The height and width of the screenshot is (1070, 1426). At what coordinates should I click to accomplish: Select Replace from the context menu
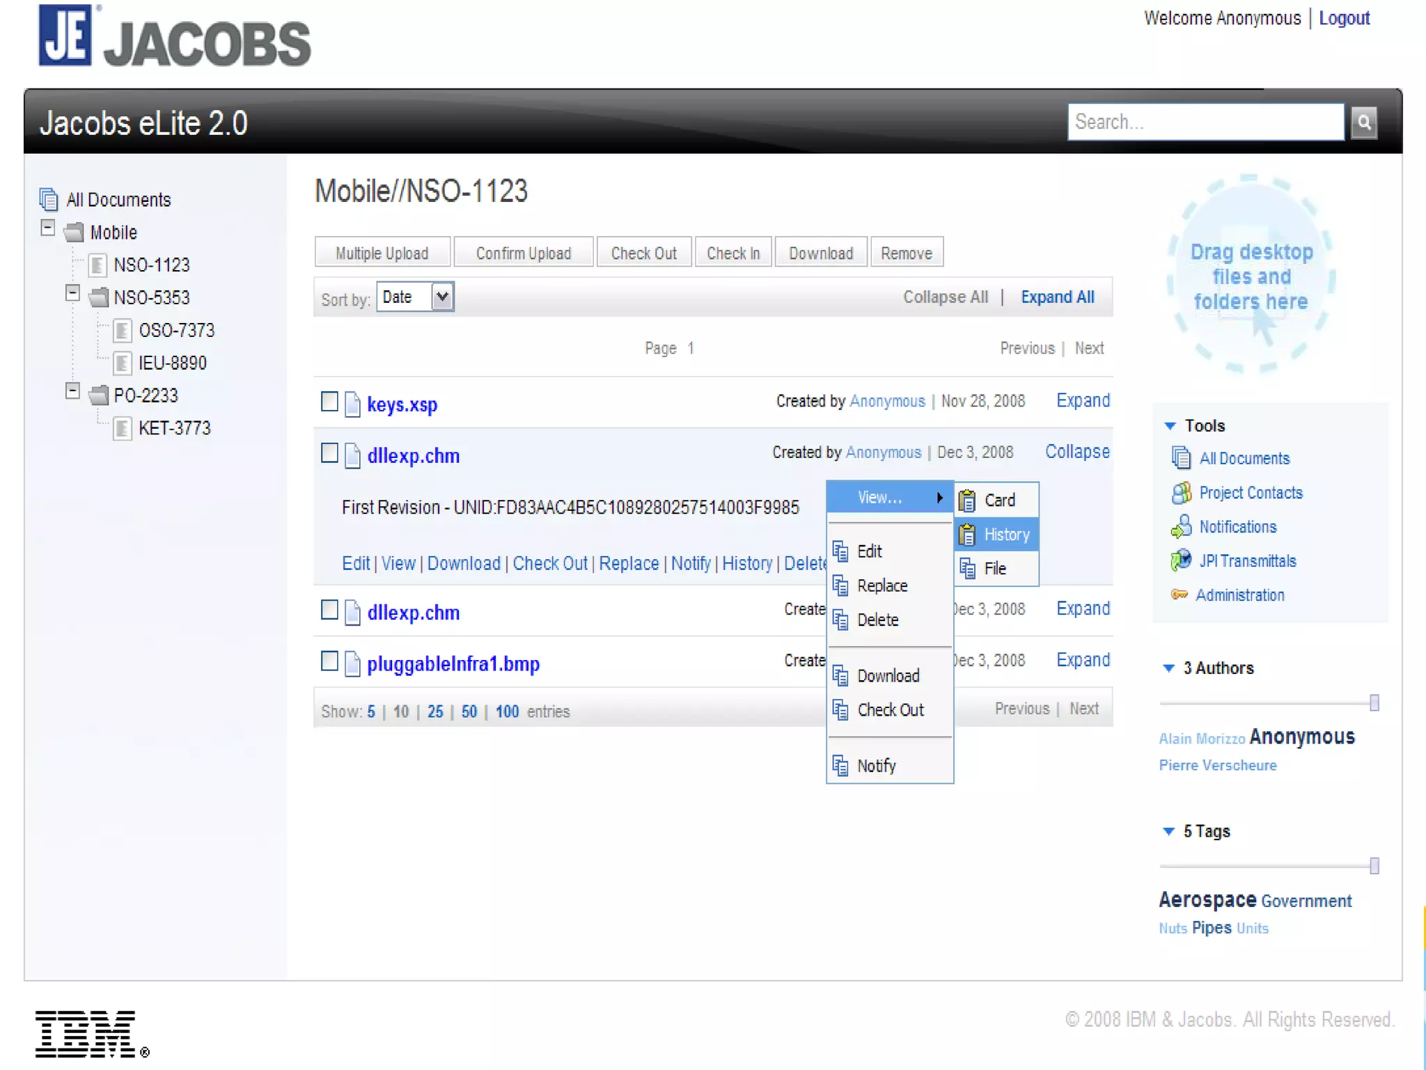pos(890,585)
